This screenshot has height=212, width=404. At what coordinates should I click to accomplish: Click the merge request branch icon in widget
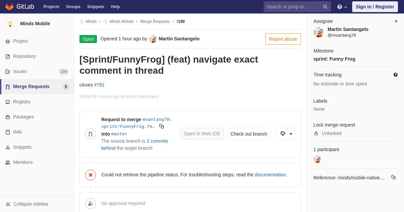(x=91, y=134)
